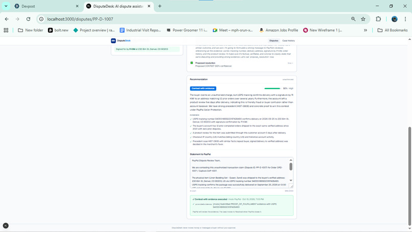Click the product review evidence line
This screenshot has width=412, height=232.
tap(239, 133)
